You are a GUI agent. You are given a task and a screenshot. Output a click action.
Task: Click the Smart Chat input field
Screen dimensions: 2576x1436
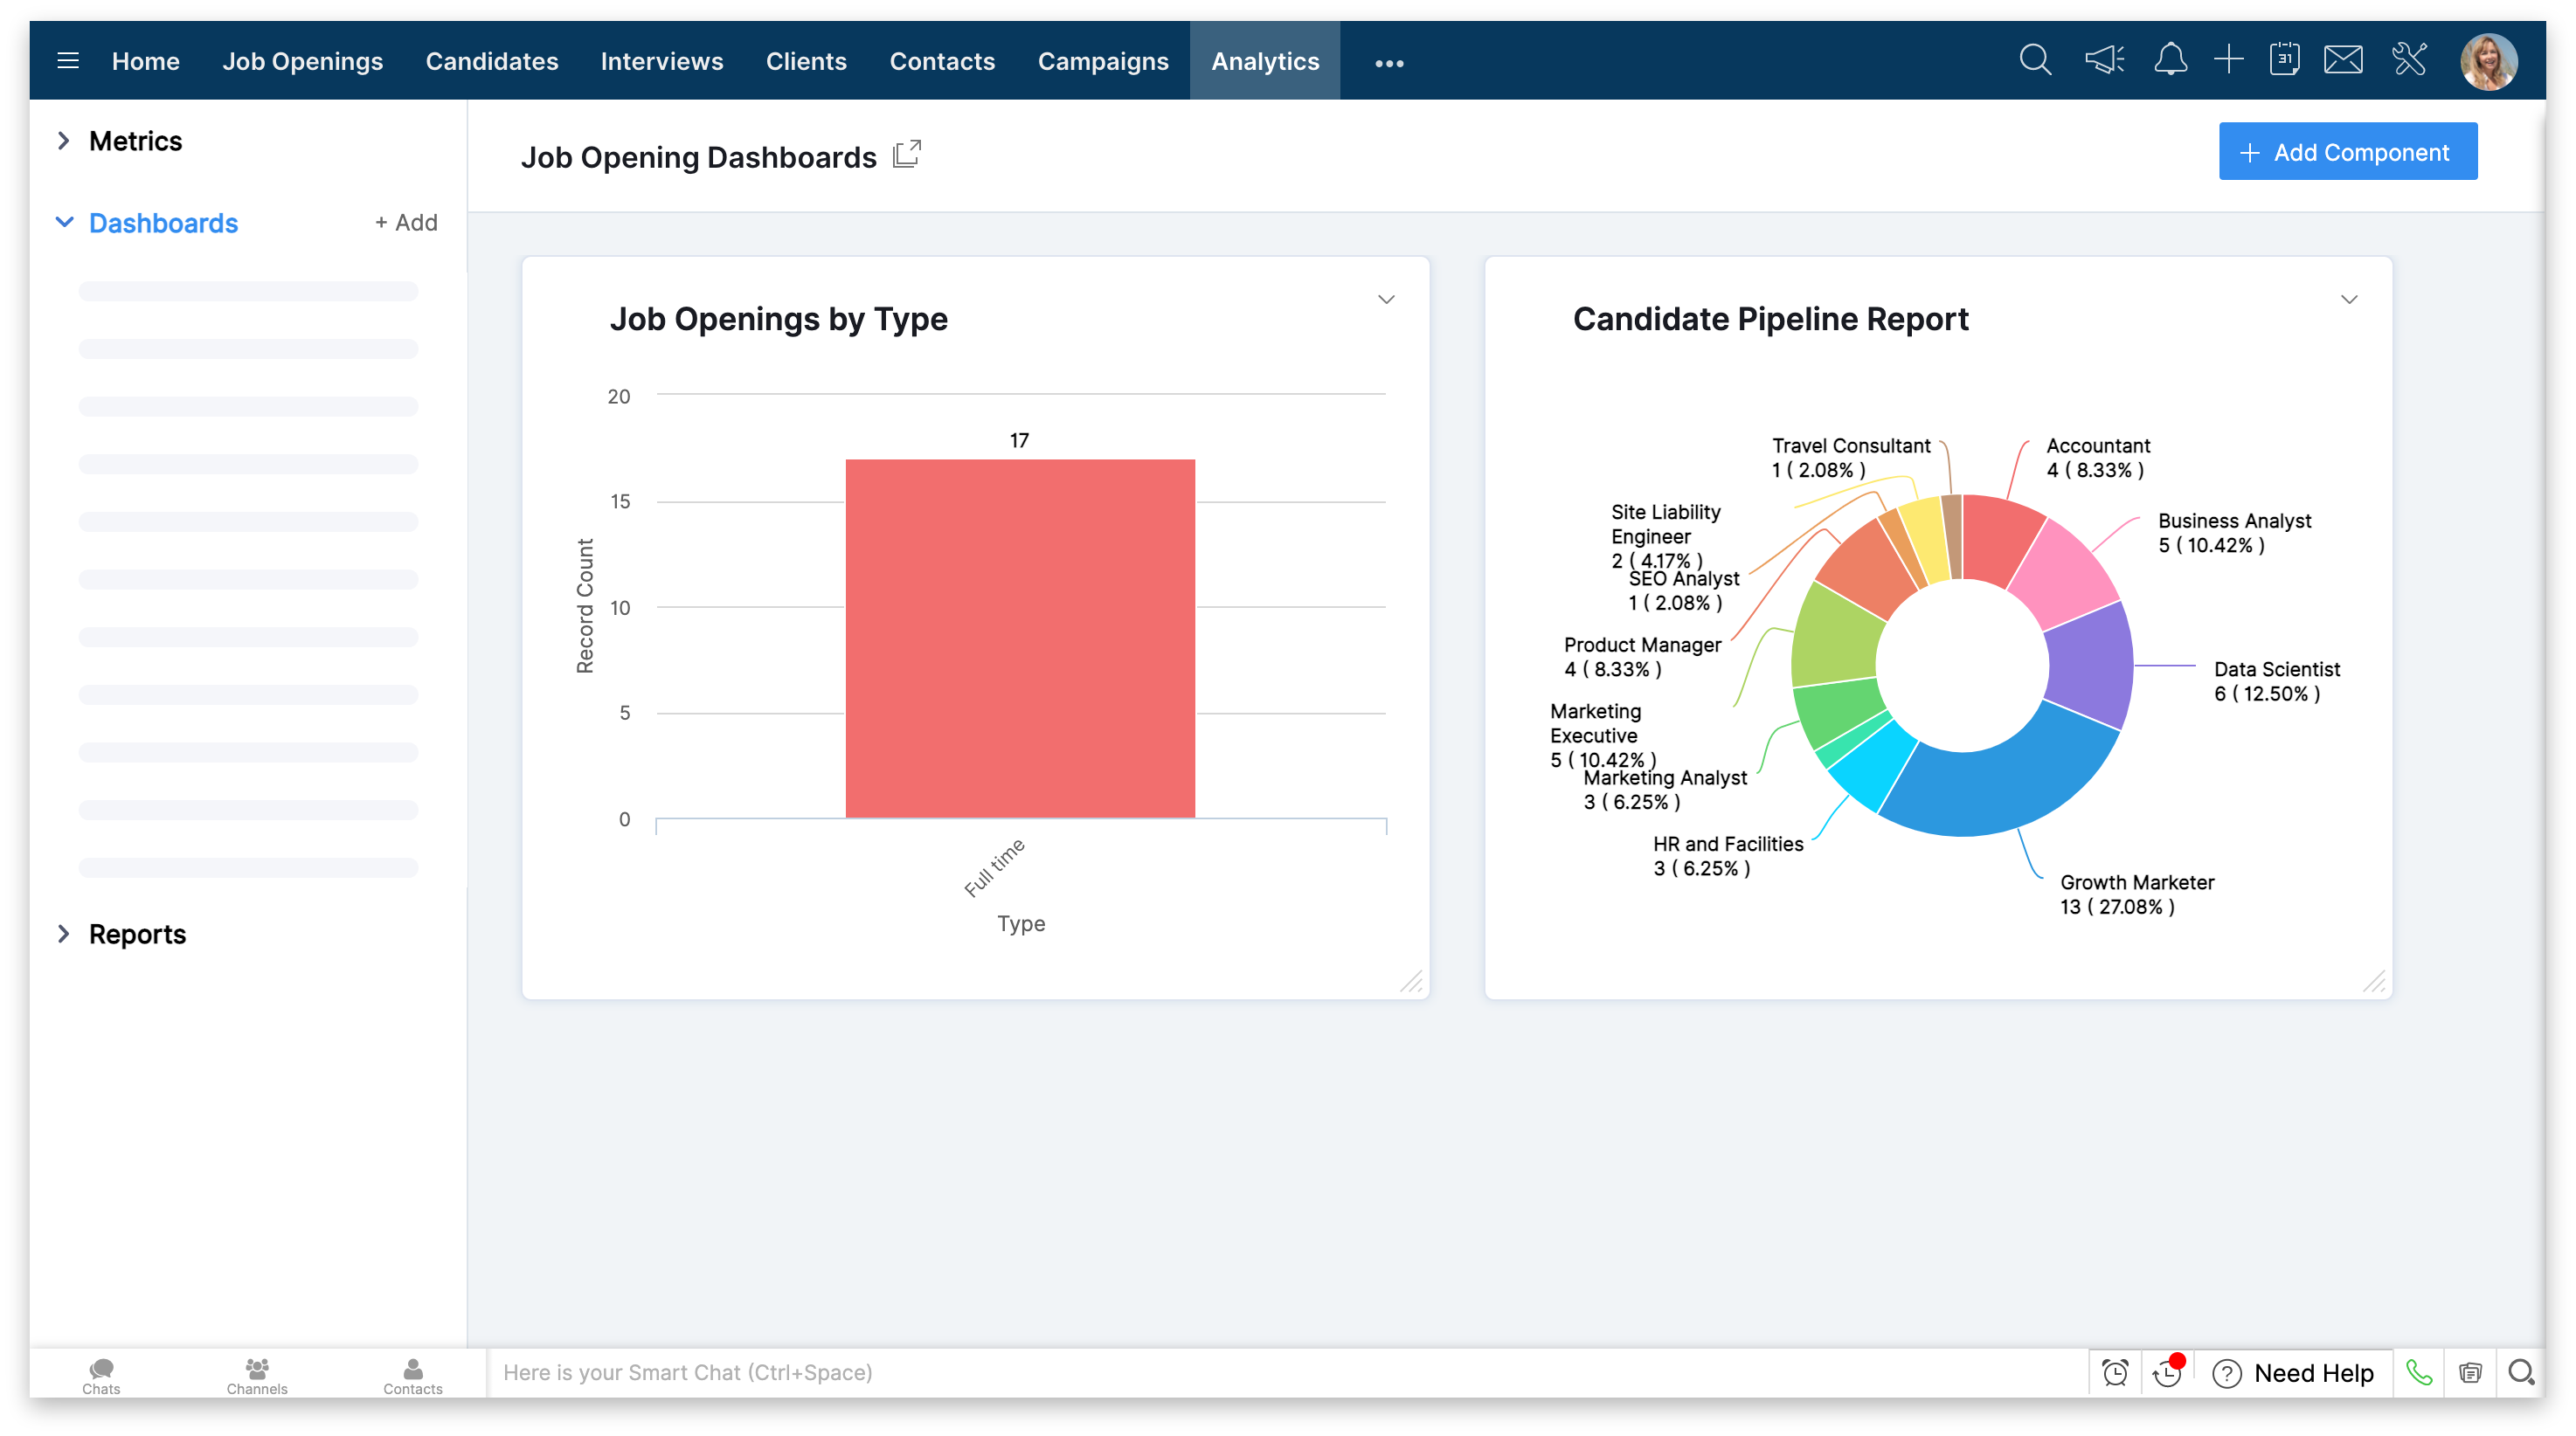pos(1200,1373)
